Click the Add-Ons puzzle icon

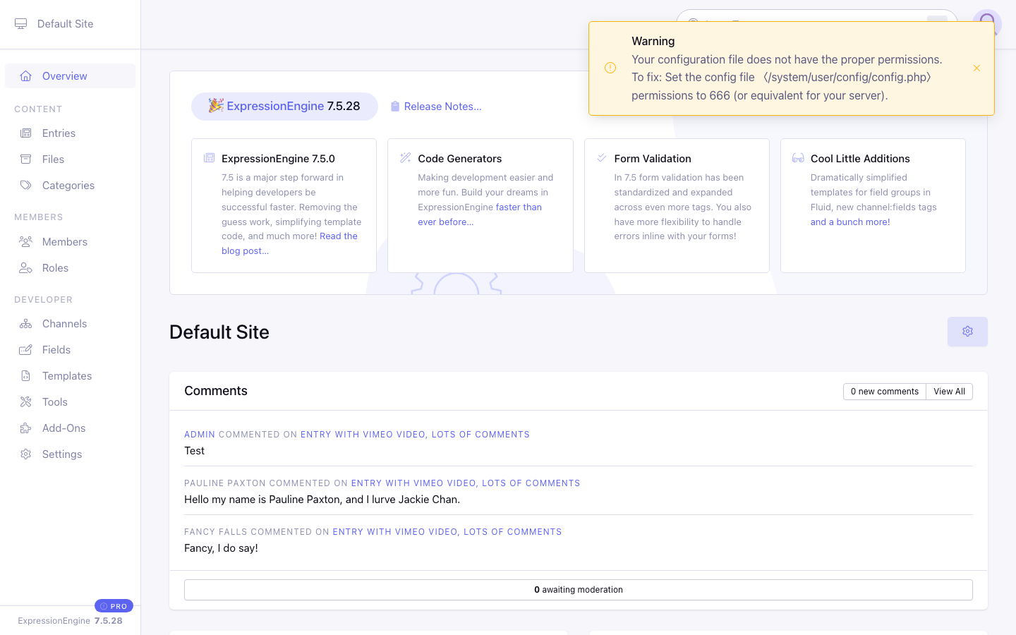coord(26,428)
